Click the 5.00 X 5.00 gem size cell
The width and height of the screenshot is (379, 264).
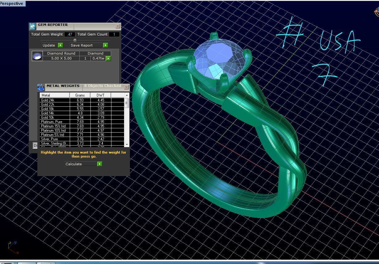point(61,58)
